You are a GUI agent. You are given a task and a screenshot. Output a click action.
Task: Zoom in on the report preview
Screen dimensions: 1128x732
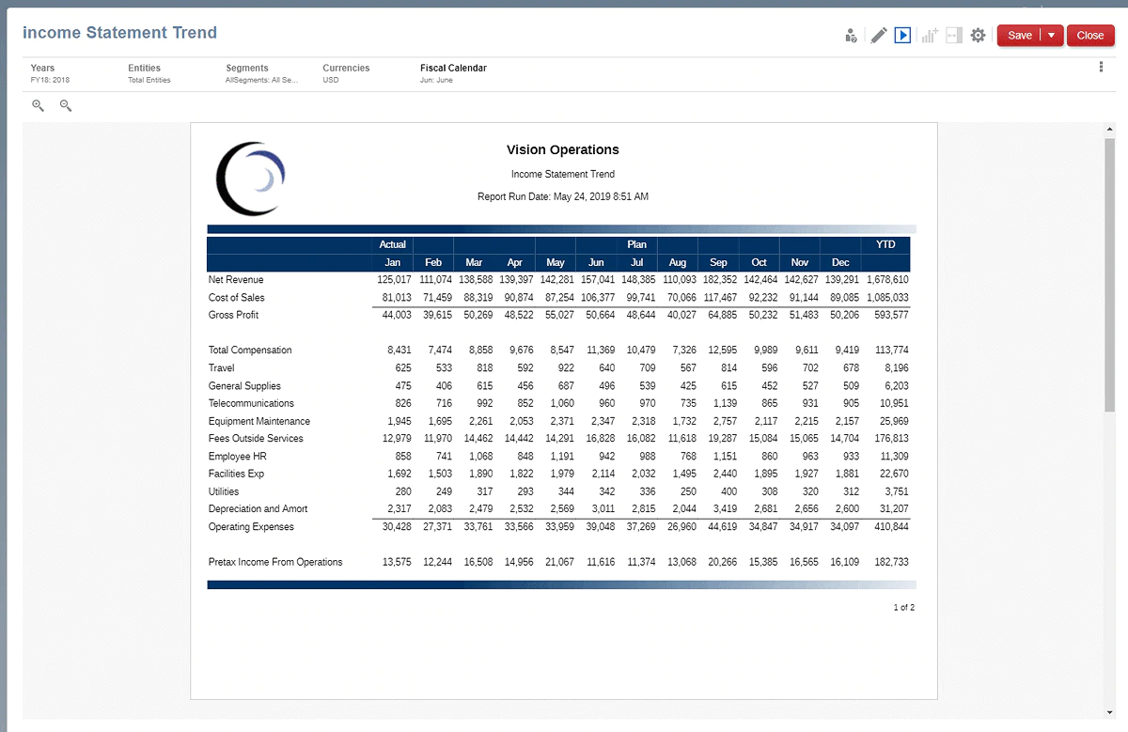(x=39, y=106)
